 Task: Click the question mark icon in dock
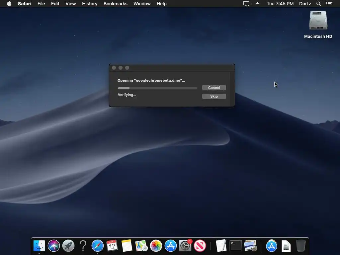click(83, 246)
